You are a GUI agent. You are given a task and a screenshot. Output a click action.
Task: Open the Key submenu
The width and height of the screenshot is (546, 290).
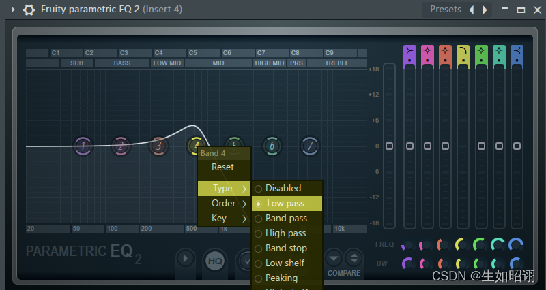click(x=224, y=219)
